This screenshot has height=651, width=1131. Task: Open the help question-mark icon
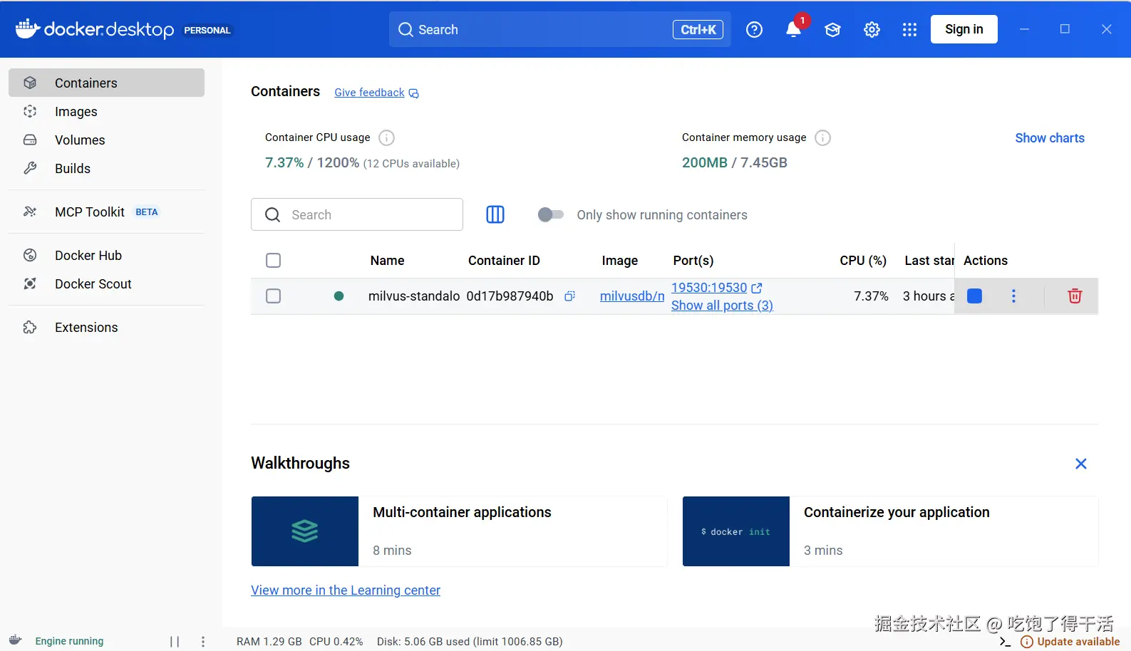(x=754, y=29)
